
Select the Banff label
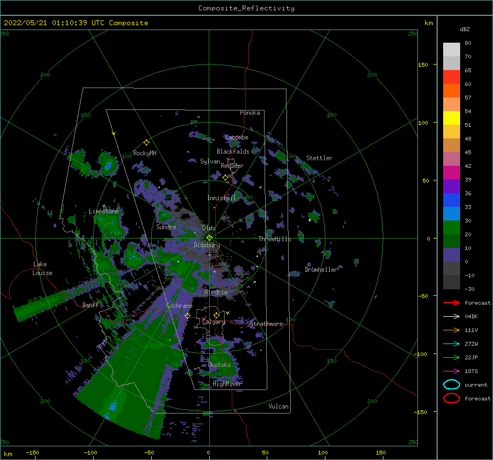(x=90, y=305)
